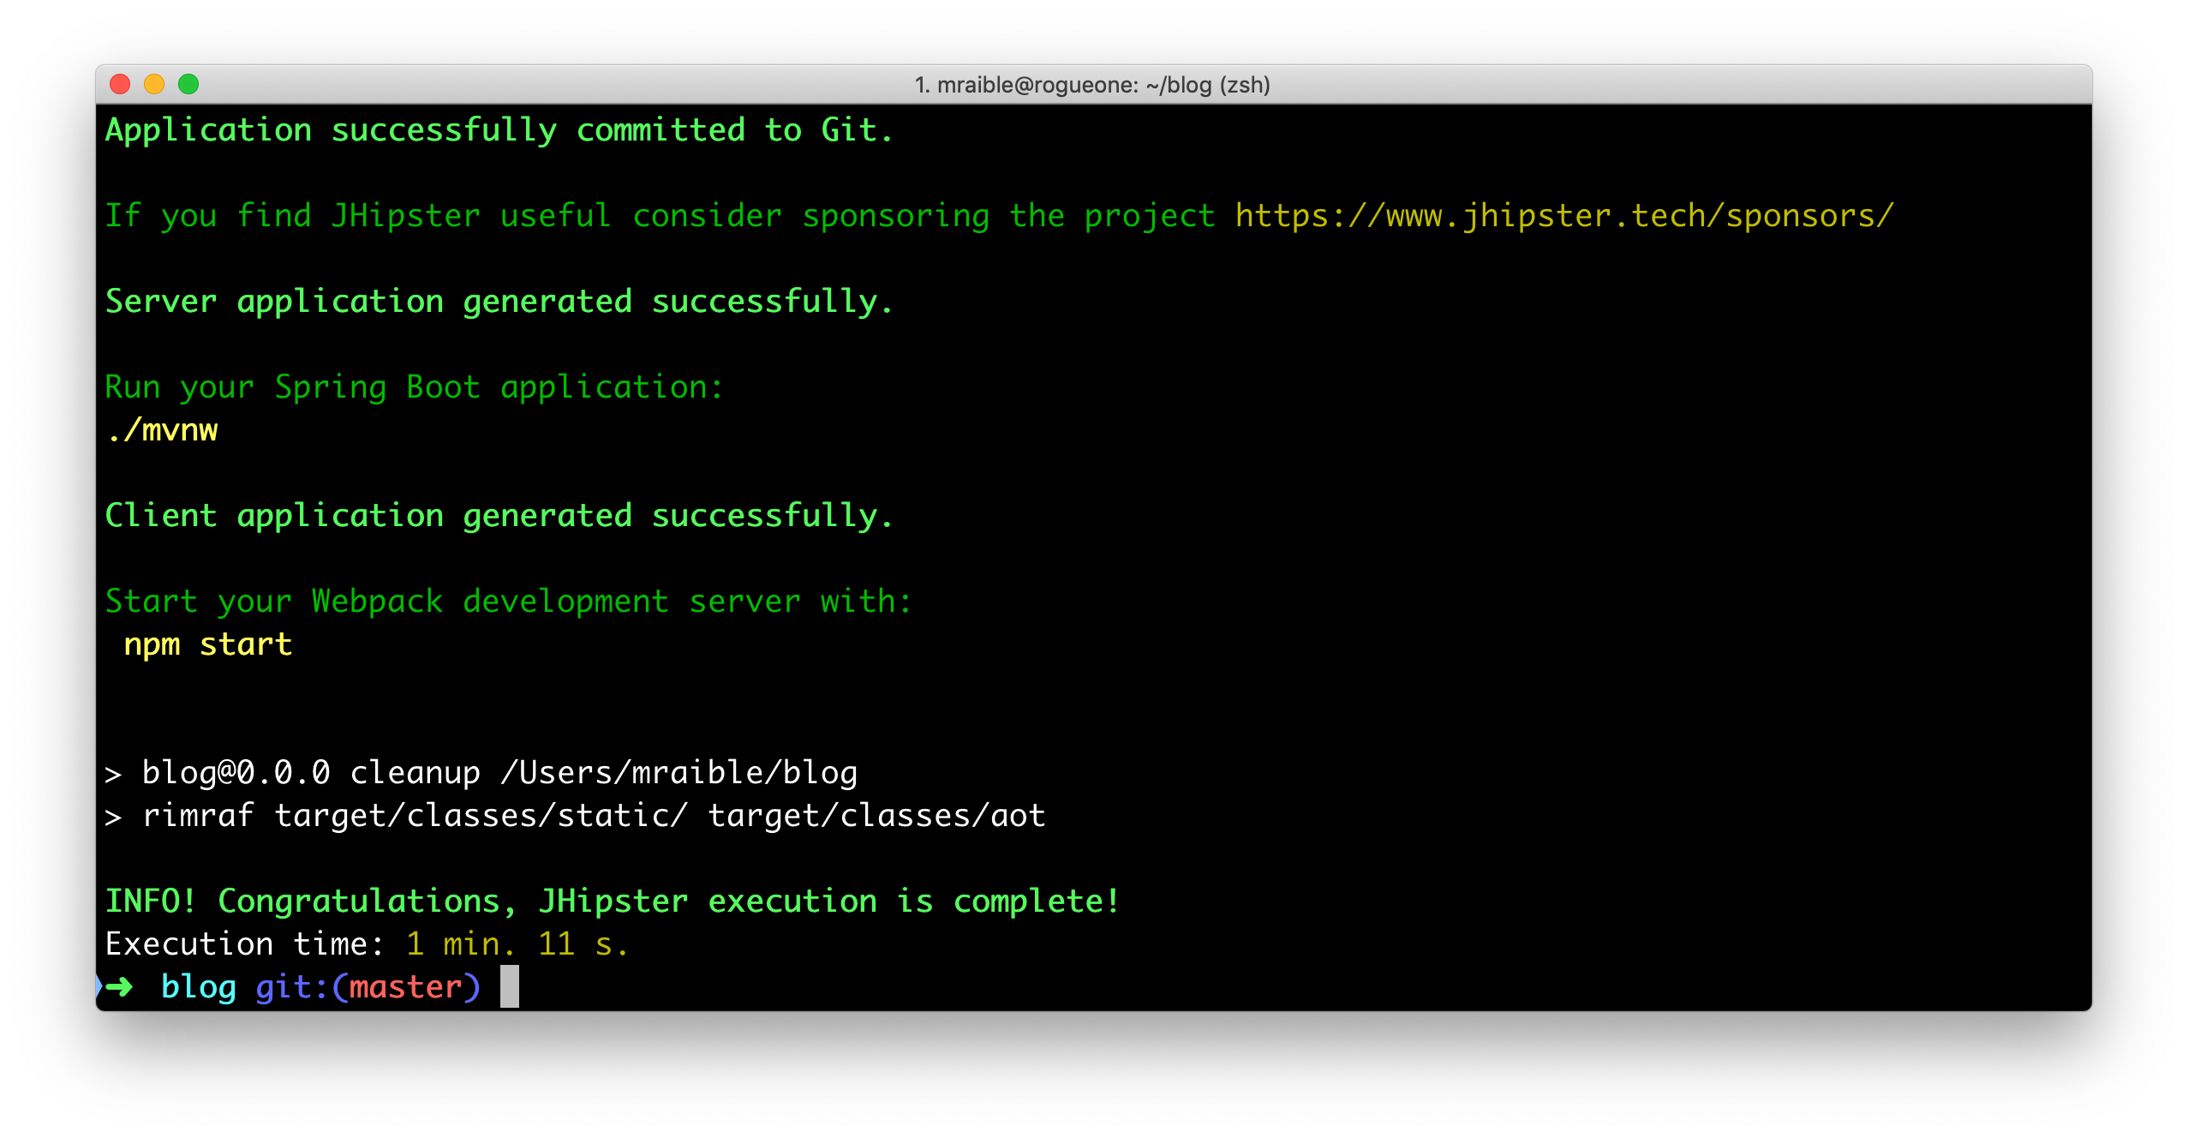
Task: Click the ./mvnw command text
Action: coord(162,430)
